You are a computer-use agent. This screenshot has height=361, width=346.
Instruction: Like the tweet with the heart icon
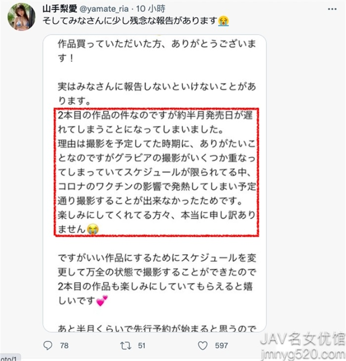[x=203, y=346]
